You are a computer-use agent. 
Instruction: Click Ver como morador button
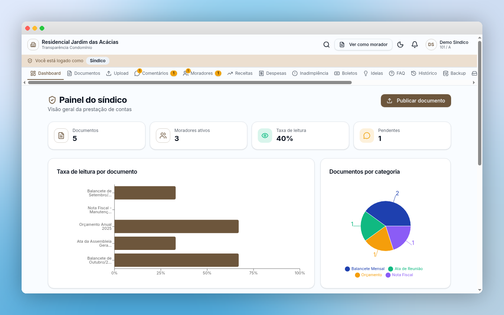click(363, 45)
